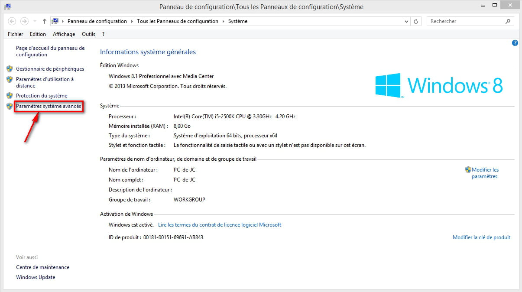Viewport: 522px width, 292px height.
Task: Select Système d'exploitation 64 bits text
Action: point(225,136)
